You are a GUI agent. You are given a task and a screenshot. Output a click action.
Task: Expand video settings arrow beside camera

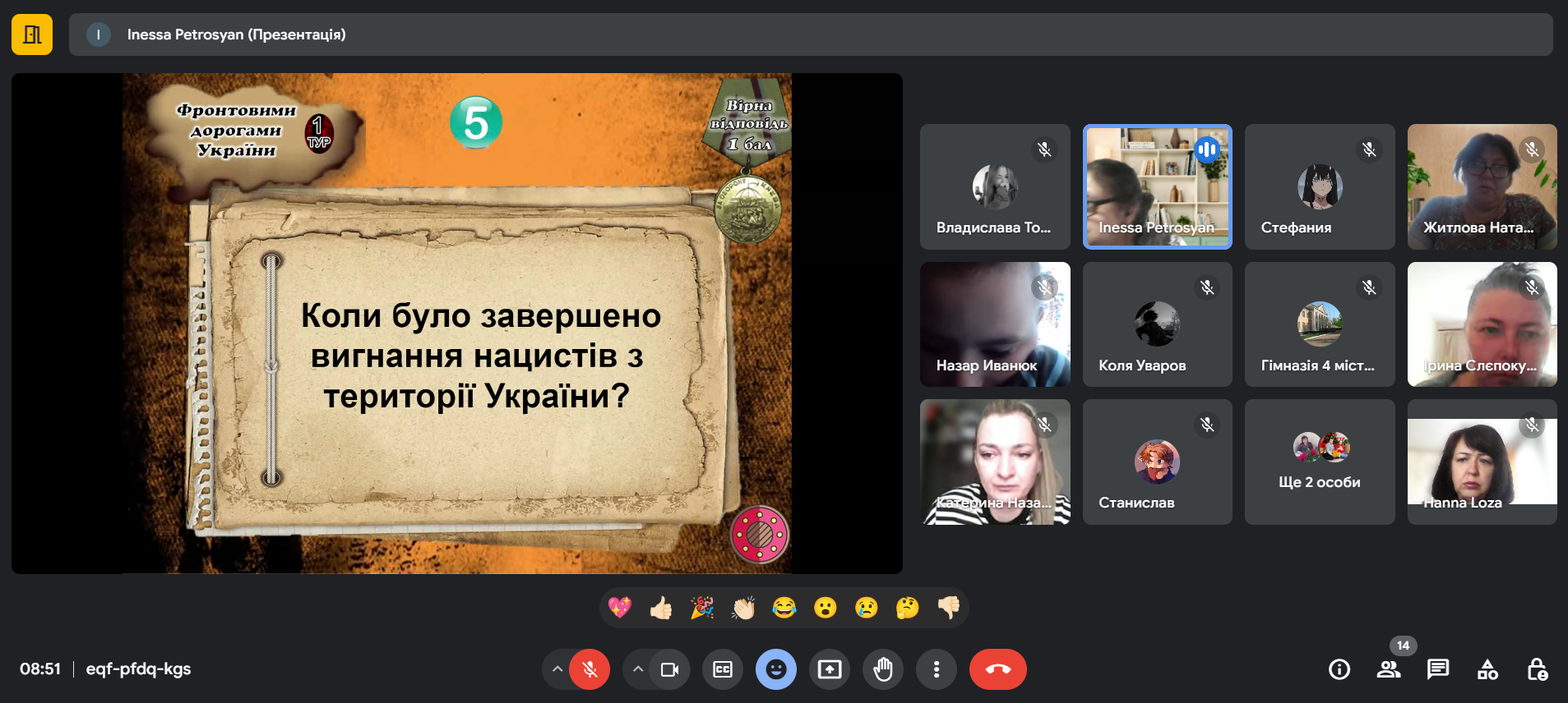tap(638, 669)
